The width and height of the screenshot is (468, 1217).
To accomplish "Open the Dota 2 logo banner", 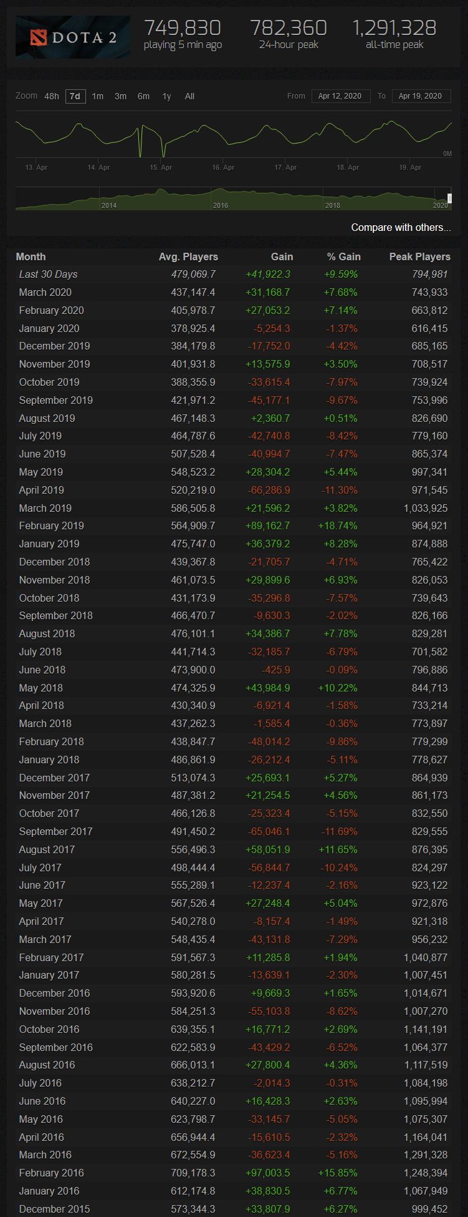I will (x=73, y=37).
